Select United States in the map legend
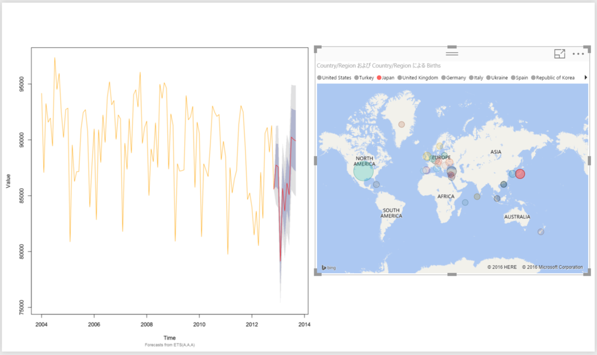Viewport: 597px width, 355px height. 334,78
